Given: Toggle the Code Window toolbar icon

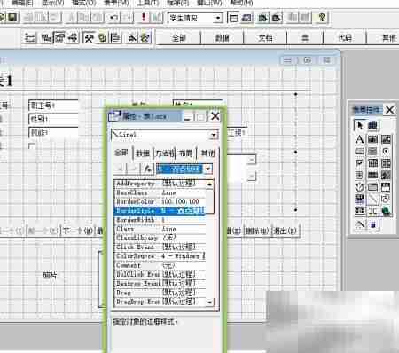Looking at the screenshot, I should (73, 38).
